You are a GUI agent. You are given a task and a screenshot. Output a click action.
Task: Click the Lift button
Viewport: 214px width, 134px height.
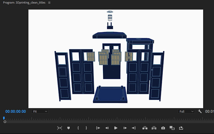tap(145, 128)
